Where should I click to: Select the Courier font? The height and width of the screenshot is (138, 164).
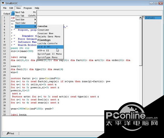coord(50,30)
